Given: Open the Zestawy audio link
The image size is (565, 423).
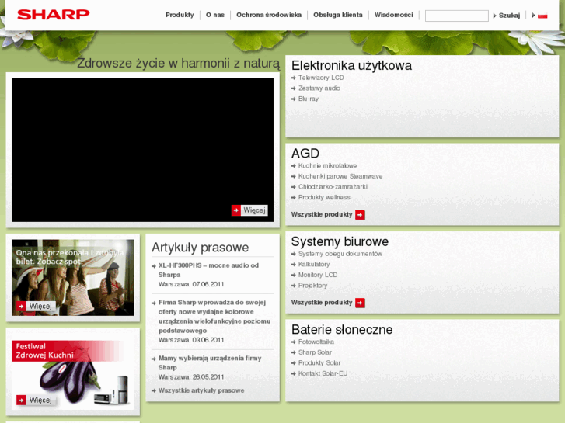Looking at the screenshot, I should (319, 88).
